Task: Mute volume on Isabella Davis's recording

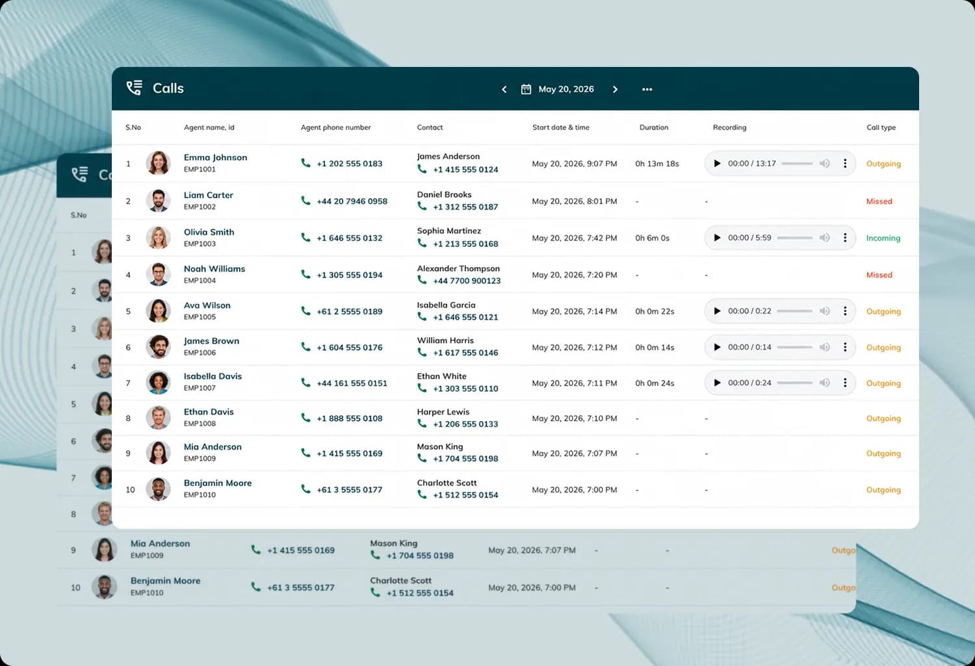Action: point(824,383)
